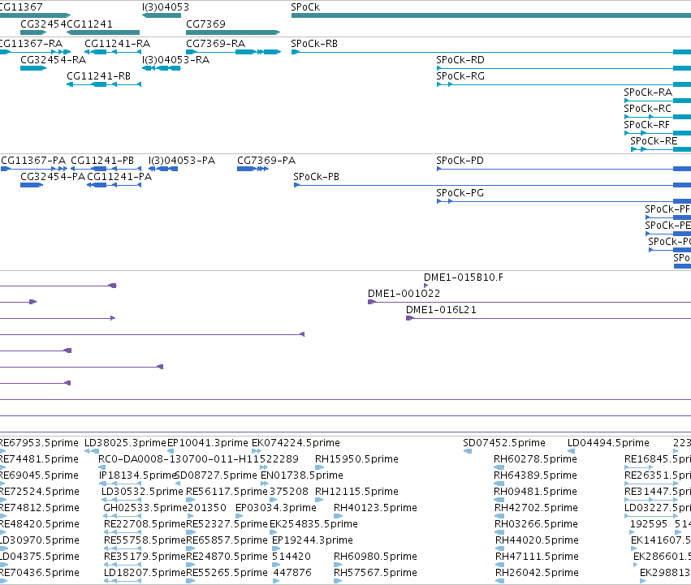Select BAC clone DME1-001O22 label
The width and height of the screenshot is (691, 585).
(404, 294)
